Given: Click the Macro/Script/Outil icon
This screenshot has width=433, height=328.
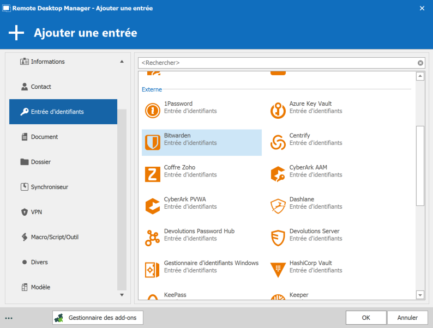Looking at the screenshot, I should (25, 237).
